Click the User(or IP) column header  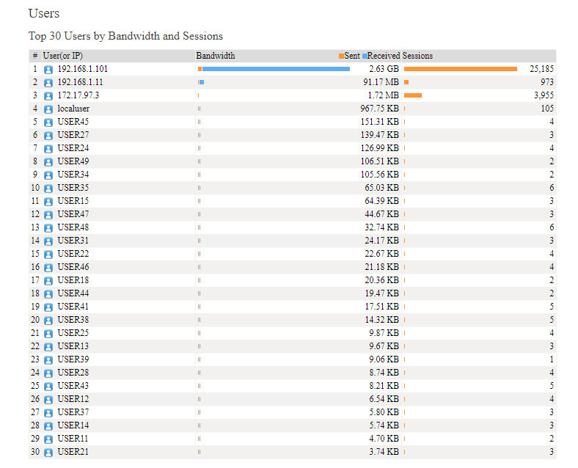[x=62, y=56]
